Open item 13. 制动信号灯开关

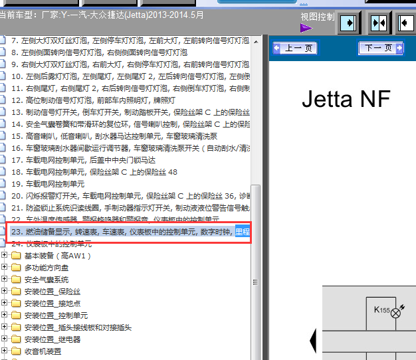[130, 112]
